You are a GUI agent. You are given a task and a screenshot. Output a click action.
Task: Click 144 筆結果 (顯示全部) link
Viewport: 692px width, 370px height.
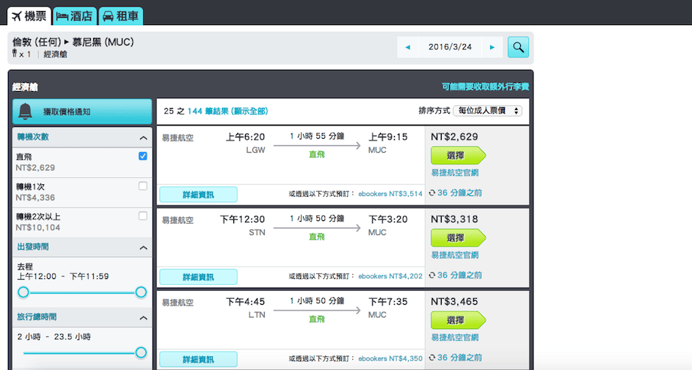point(227,112)
